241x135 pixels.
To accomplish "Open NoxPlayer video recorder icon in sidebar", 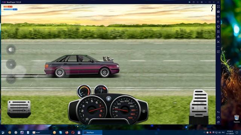I will 218,31.
